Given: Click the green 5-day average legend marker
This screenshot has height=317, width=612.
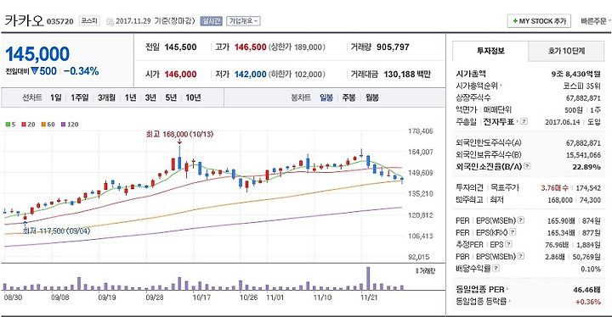Looking at the screenshot, I should click(x=8, y=125).
